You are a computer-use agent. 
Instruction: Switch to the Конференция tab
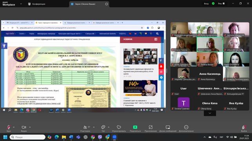point(36,4)
